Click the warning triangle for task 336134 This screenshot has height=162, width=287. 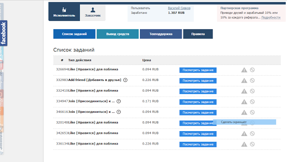point(244,144)
